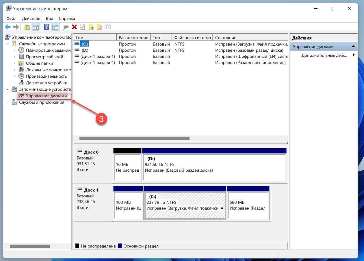Click the folder with green arrow icon

91,27
